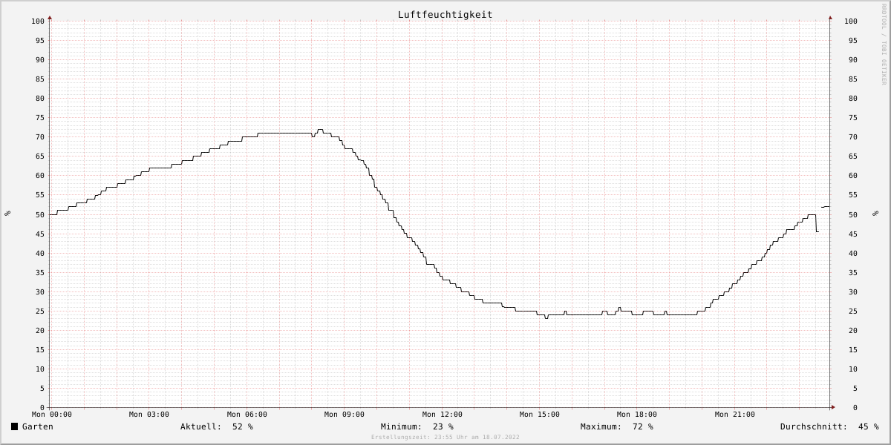Click the Mon 06:00 time axis label
This screenshot has width=891, height=445.
[247, 415]
